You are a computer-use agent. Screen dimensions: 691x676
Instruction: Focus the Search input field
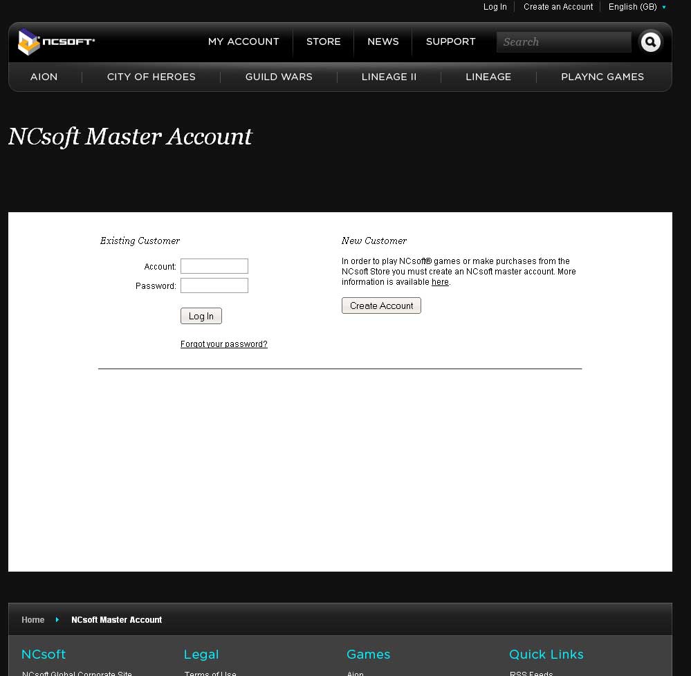tap(564, 42)
